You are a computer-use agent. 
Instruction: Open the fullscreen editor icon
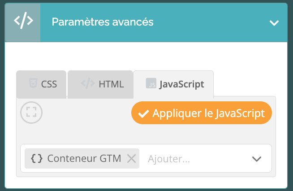point(31,113)
